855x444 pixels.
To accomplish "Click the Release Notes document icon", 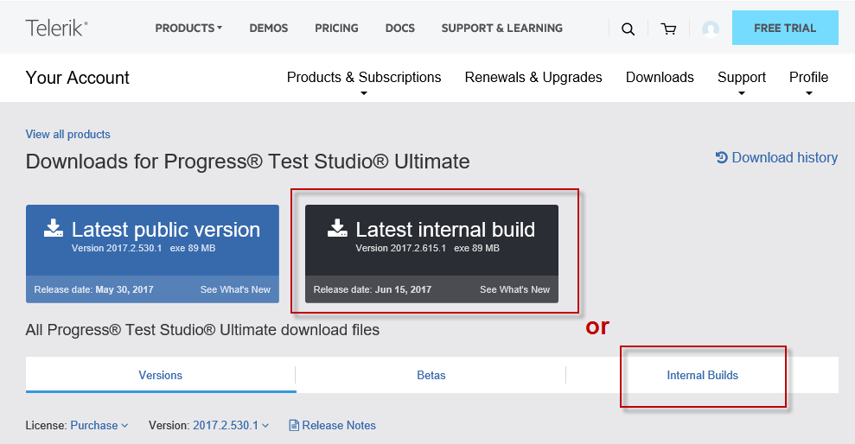I will pos(294,425).
